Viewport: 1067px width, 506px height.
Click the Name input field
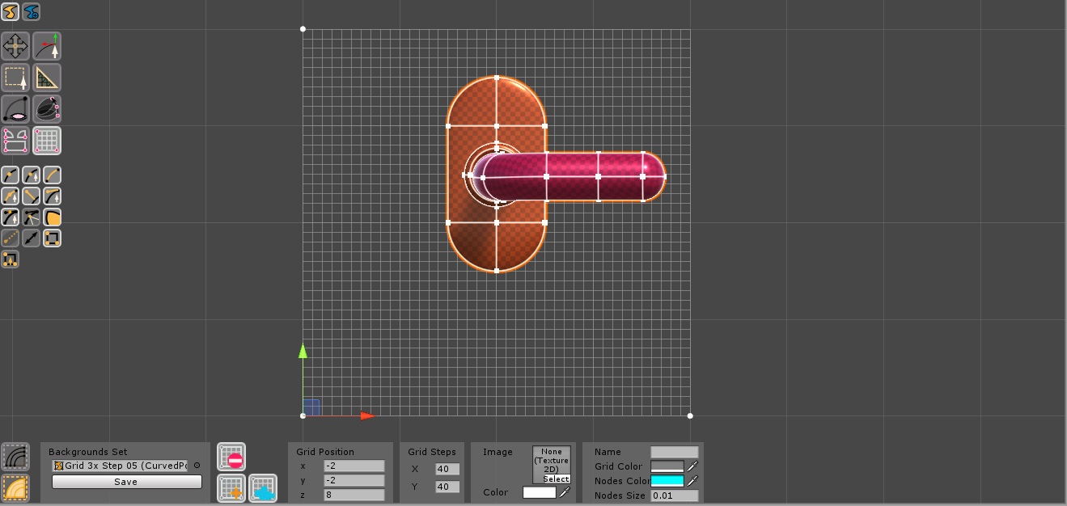[674, 453]
